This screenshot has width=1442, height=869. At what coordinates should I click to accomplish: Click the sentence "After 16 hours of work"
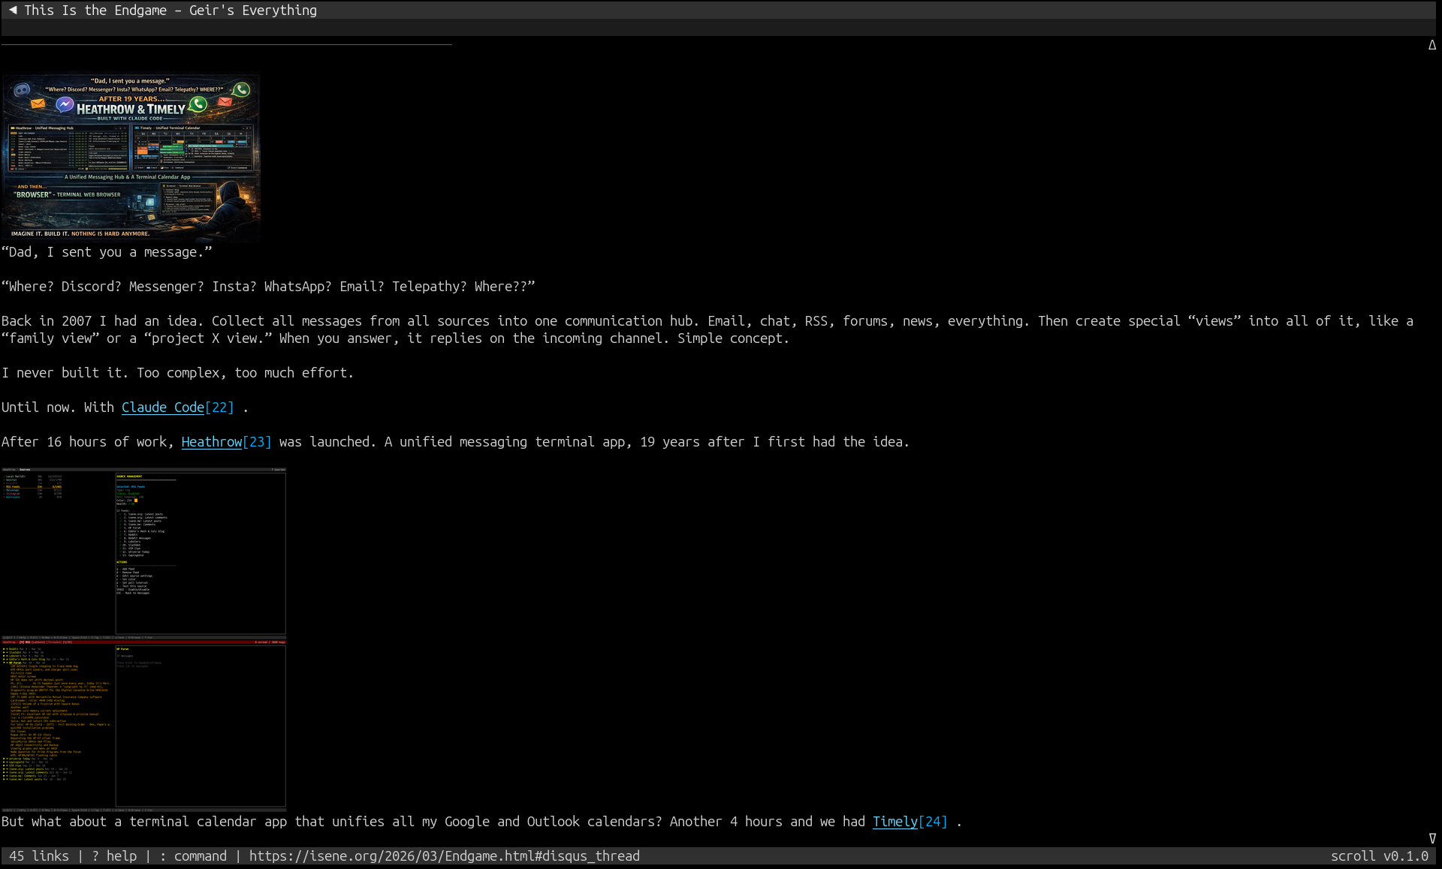[456, 442]
